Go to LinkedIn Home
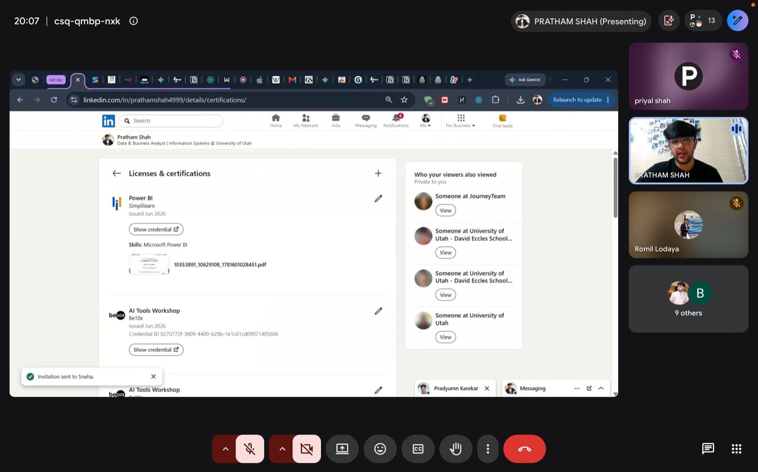758x472 pixels. pos(276,121)
